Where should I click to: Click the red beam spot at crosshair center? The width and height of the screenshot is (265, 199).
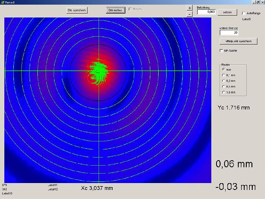click(x=98, y=71)
